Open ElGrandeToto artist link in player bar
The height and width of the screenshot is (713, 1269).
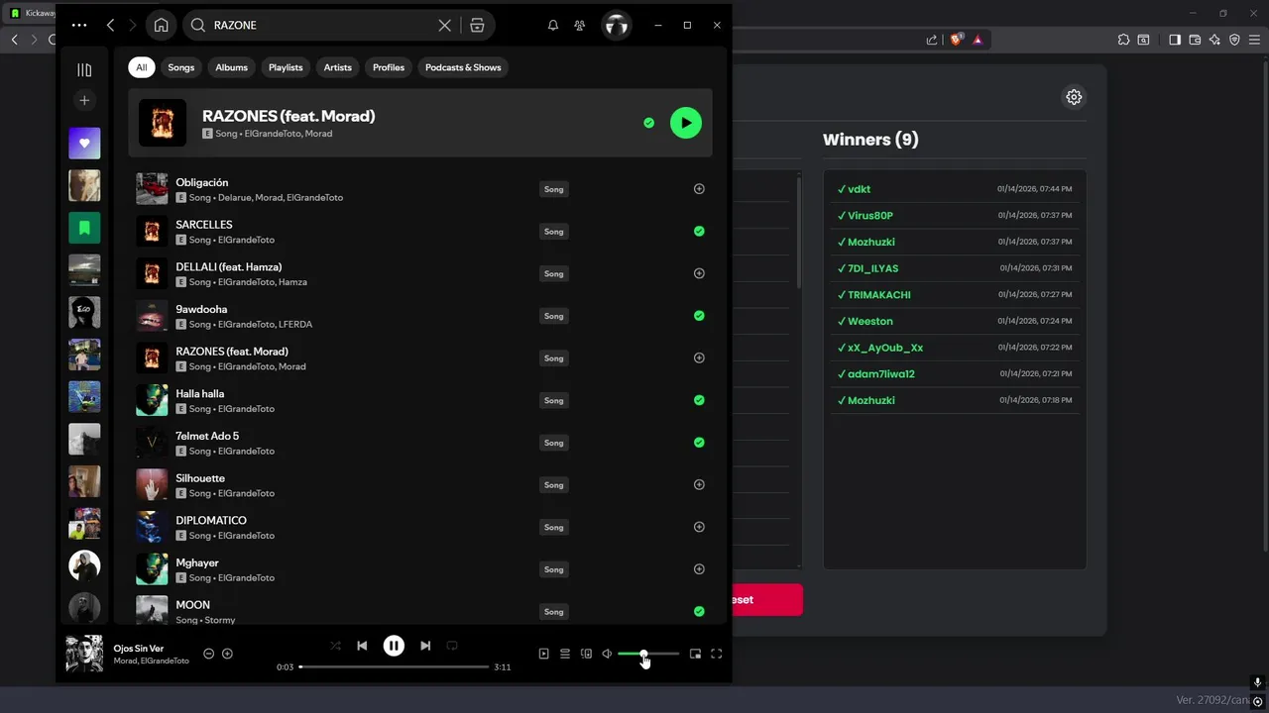coord(165,661)
